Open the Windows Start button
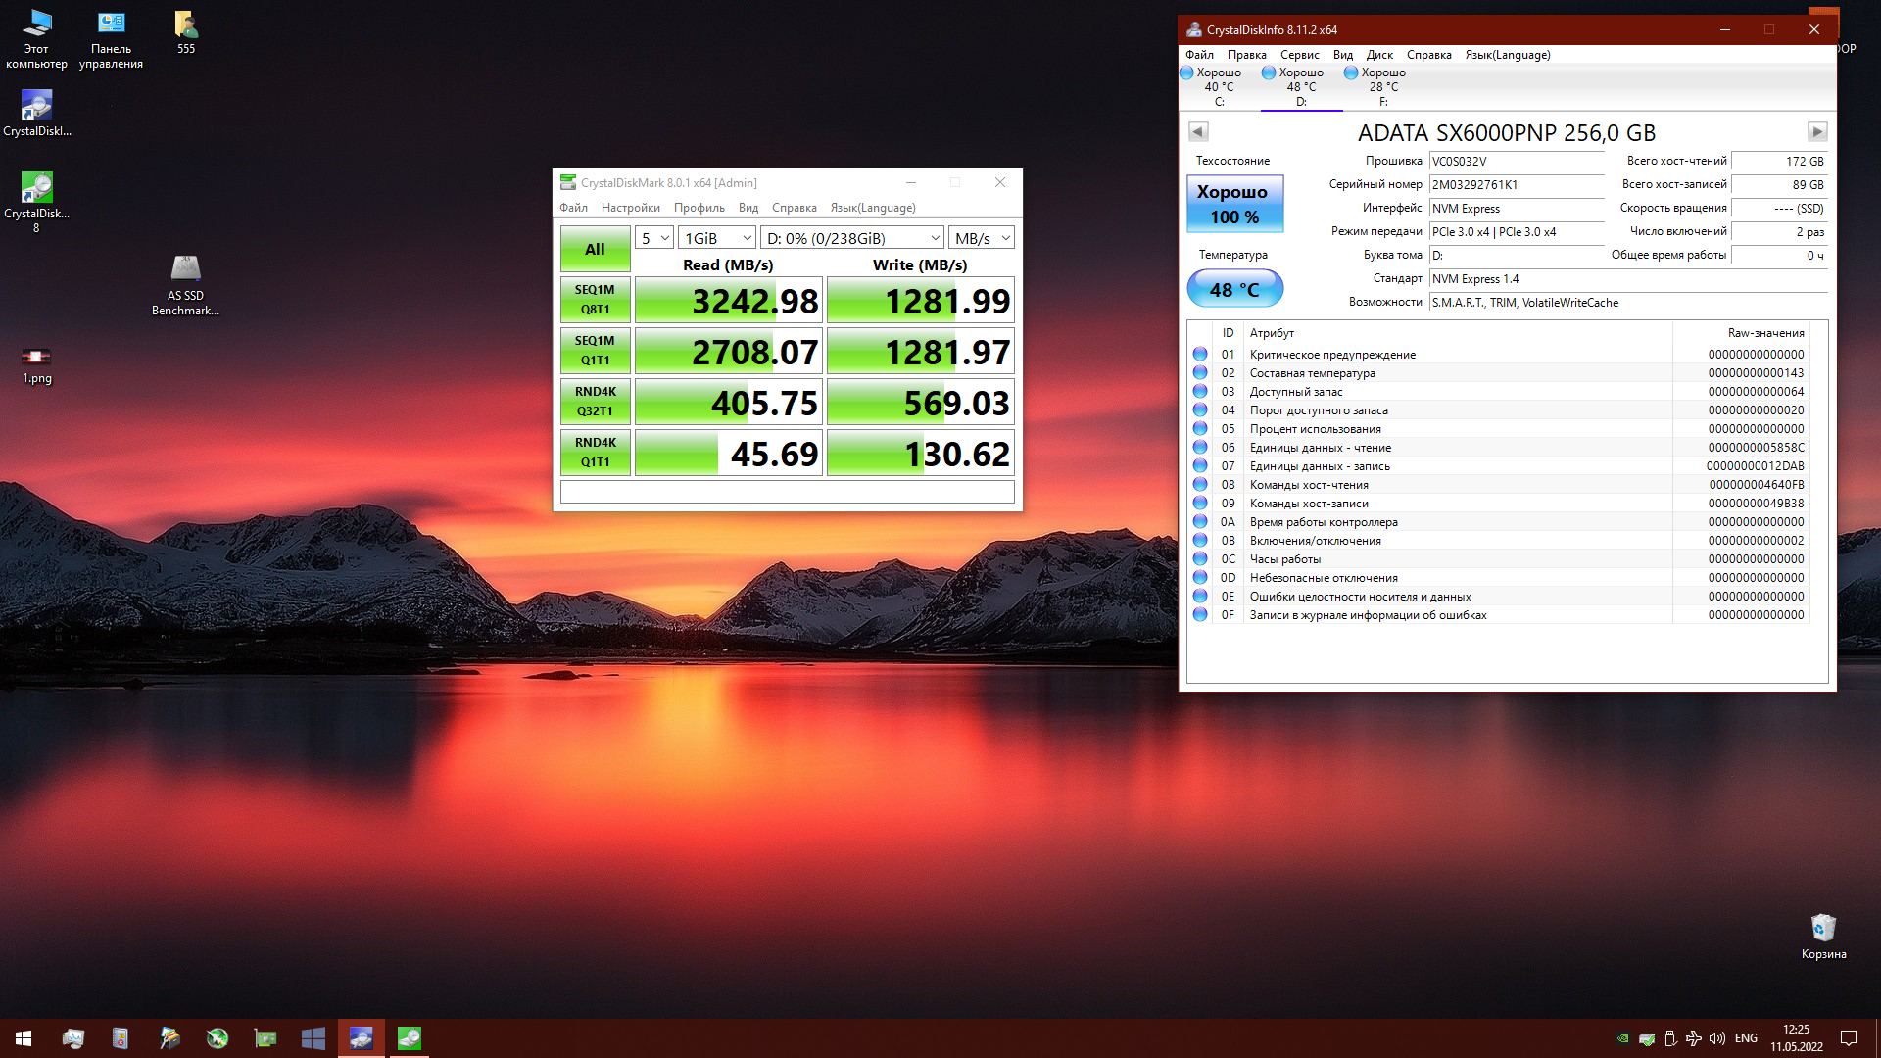The height and width of the screenshot is (1058, 1881). [24, 1038]
